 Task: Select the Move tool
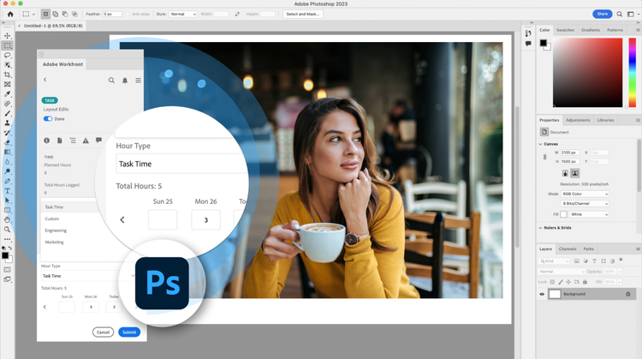pos(8,35)
